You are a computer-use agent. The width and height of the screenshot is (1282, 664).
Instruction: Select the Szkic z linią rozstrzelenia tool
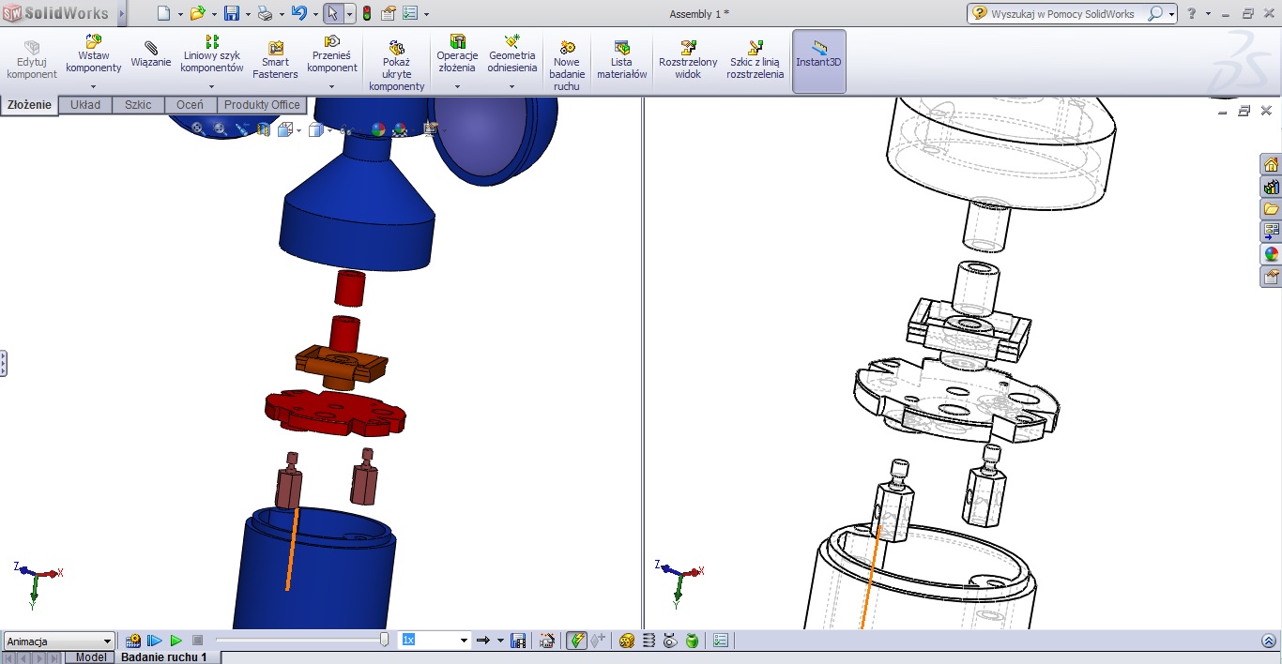tap(754, 56)
